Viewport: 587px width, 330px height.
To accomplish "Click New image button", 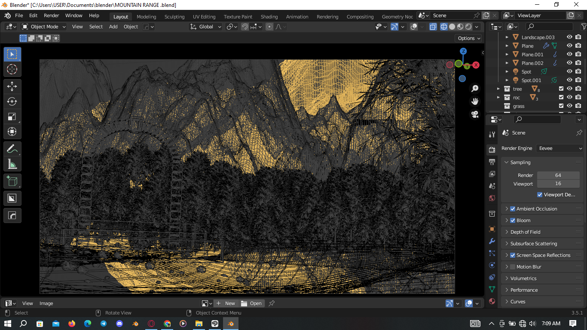I will [226, 303].
